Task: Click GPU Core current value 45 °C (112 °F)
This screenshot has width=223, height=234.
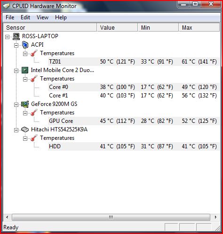Action: pos(117,121)
